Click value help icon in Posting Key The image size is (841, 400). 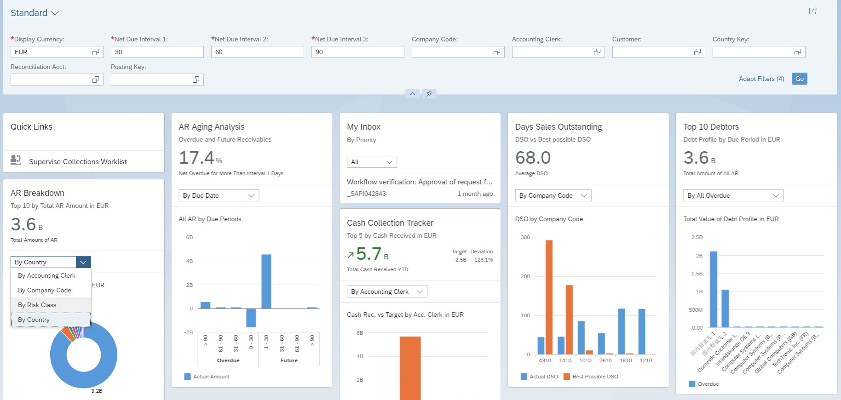coord(196,80)
